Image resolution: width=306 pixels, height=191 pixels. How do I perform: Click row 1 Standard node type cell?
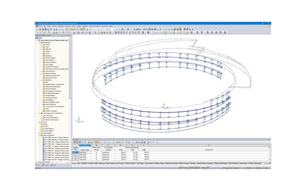[x=85, y=152]
